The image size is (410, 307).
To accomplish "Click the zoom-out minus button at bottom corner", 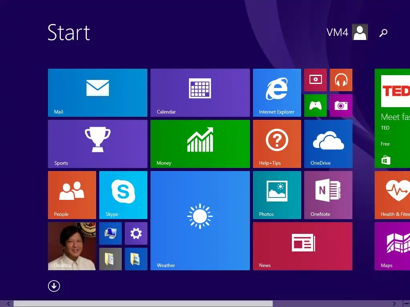I will pyautogui.click(x=407, y=304).
